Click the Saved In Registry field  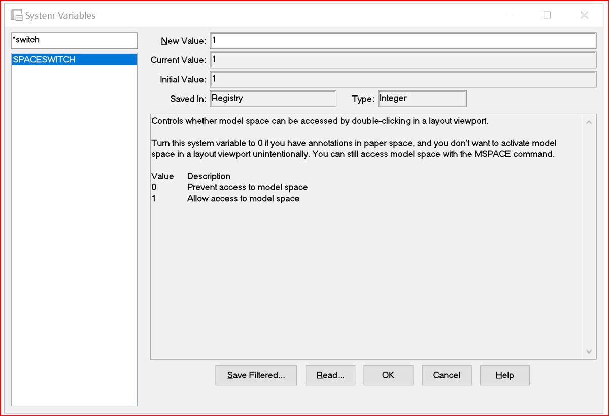(273, 99)
